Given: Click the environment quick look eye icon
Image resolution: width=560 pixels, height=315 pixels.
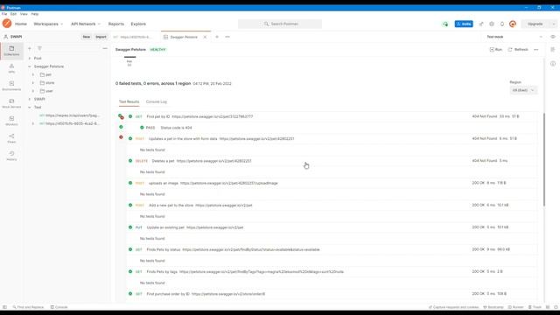Looking at the screenshot, I should (x=553, y=37).
